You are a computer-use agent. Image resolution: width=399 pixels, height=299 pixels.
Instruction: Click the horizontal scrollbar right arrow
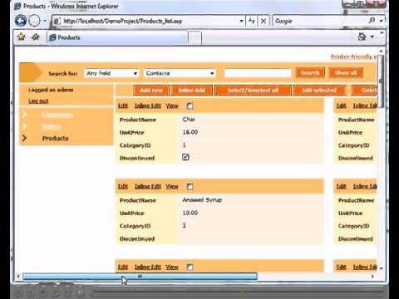(372, 276)
